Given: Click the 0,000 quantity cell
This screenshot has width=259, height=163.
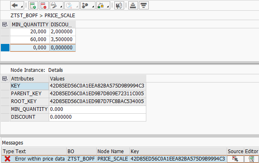Looking at the screenshot, I should (30, 48).
